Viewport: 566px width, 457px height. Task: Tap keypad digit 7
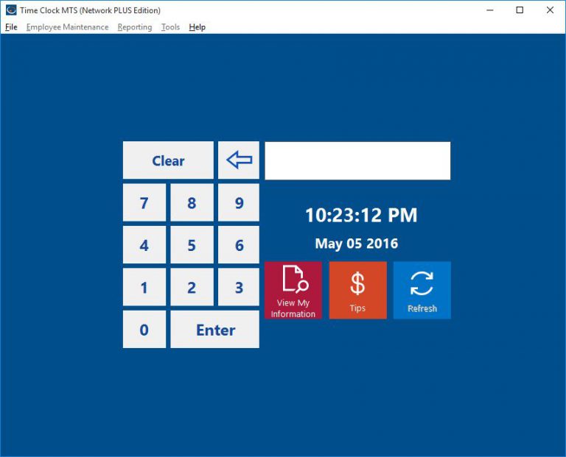(x=144, y=202)
